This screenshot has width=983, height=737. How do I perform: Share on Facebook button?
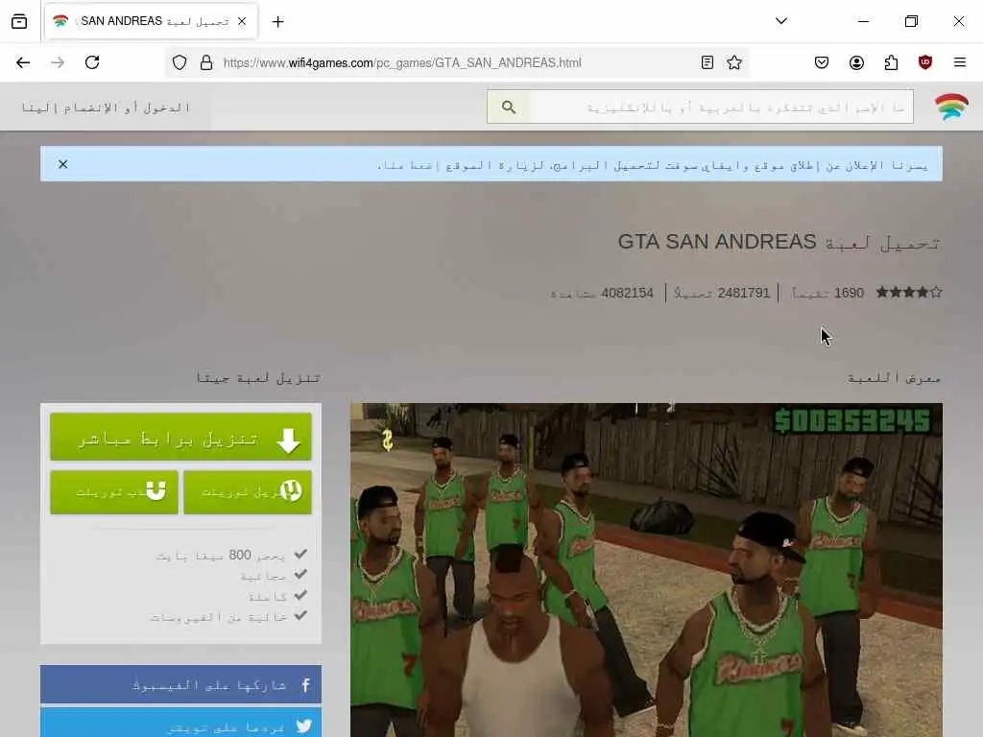[x=180, y=684]
